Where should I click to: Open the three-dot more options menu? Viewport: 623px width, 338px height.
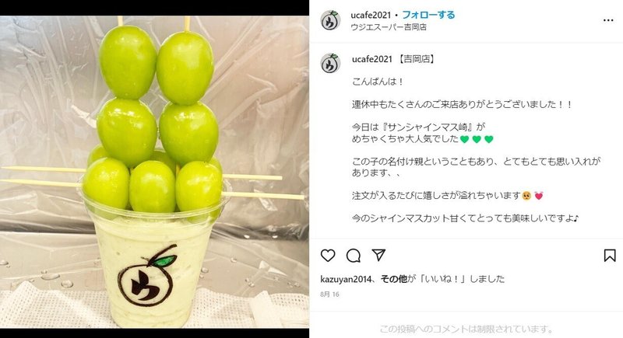click(x=608, y=20)
